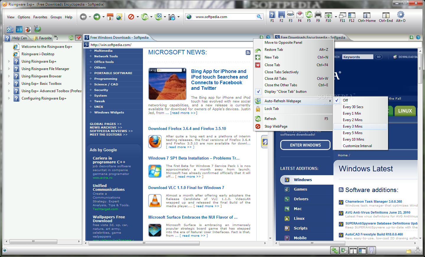Click the light bulb status bar icon
This screenshot has height=257, width=425.
click(372, 251)
